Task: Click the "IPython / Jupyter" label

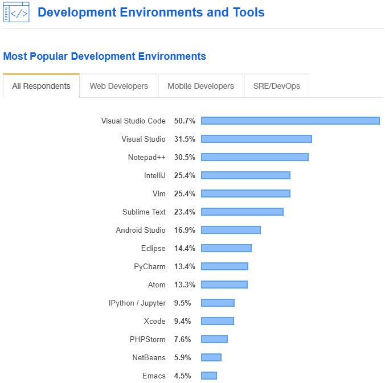Action: coord(137,303)
